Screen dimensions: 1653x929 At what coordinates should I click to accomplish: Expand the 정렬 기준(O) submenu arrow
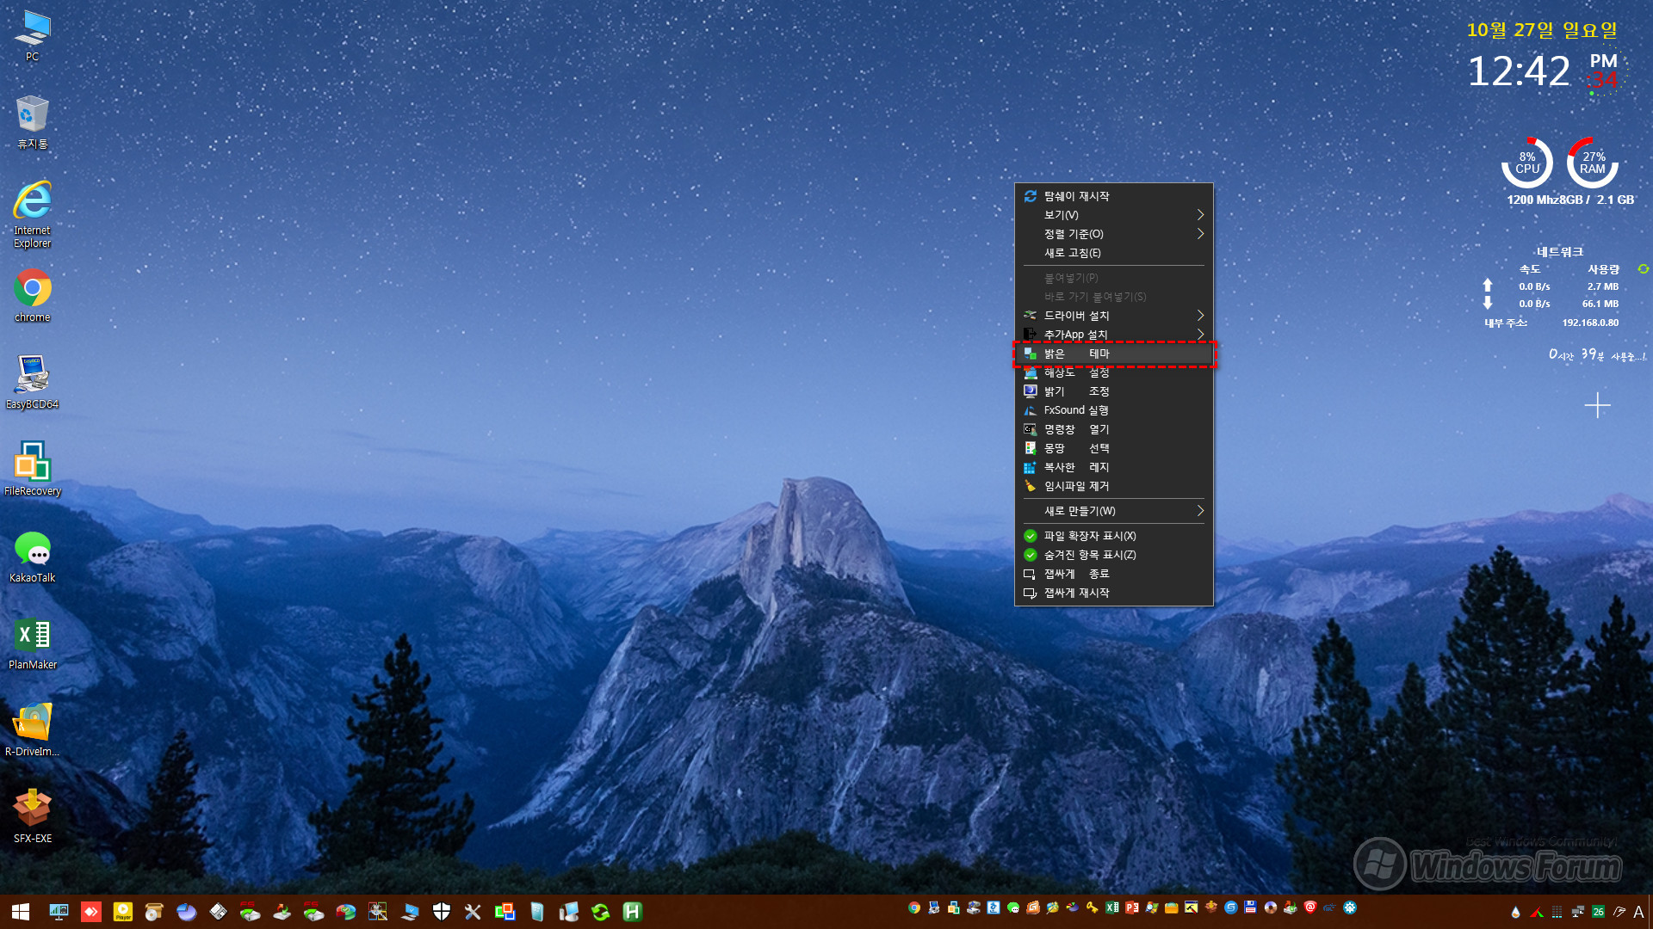pos(1200,234)
